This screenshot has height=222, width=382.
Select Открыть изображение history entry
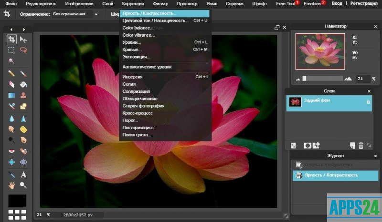tap(336, 165)
